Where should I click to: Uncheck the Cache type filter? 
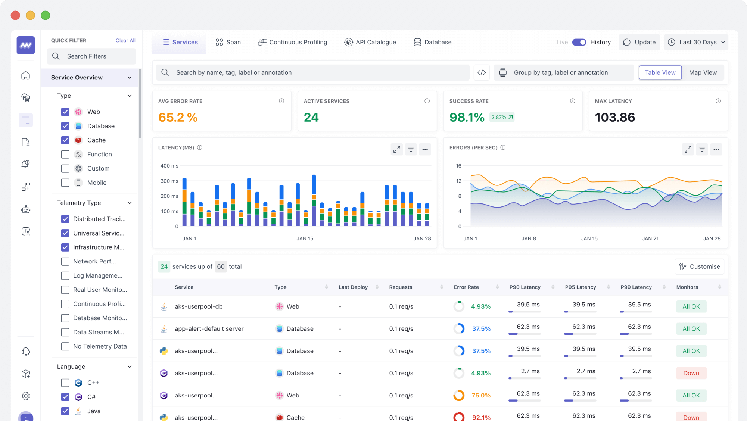point(65,140)
